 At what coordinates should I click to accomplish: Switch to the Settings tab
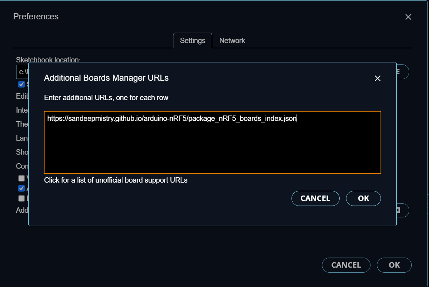click(193, 41)
